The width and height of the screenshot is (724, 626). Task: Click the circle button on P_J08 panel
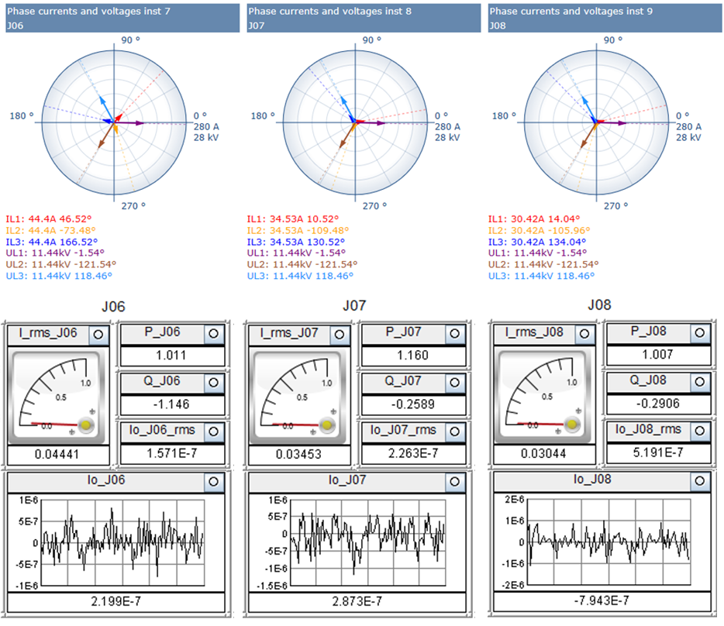tap(699, 332)
